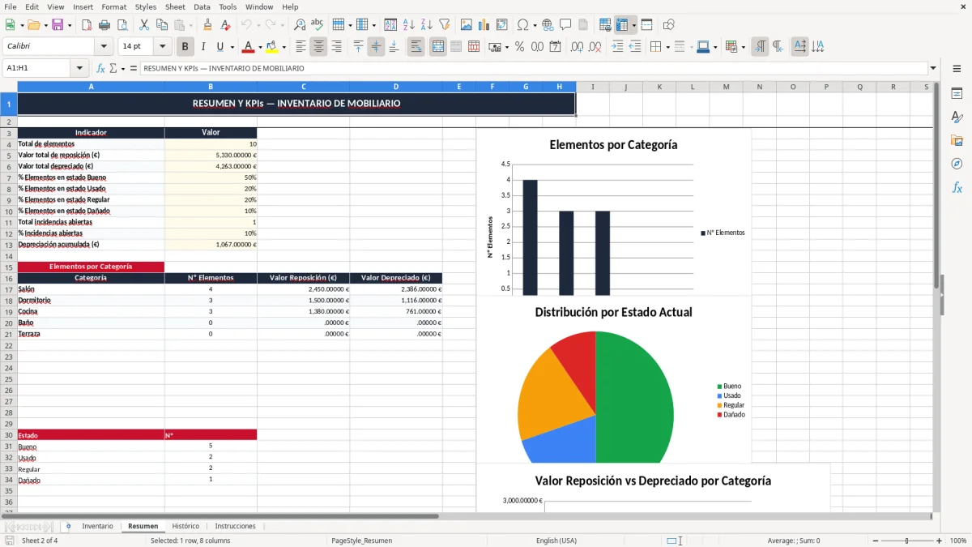Screen dimensions: 972x547
Task: Open the Font Name dropdown for Calibri
Action: pos(104,47)
